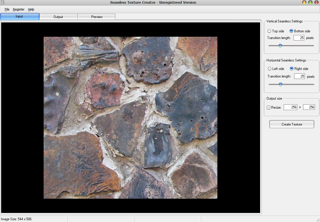Open the Help menu
Image resolution: width=320 pixels, height=222 pixels.
pyautogui.click(x=31, y=9)
